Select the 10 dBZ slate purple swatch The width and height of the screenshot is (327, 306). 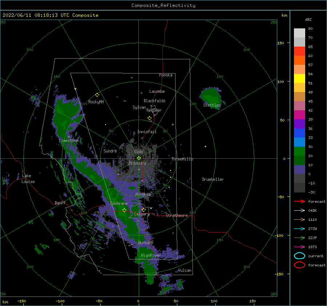point(299,170)
